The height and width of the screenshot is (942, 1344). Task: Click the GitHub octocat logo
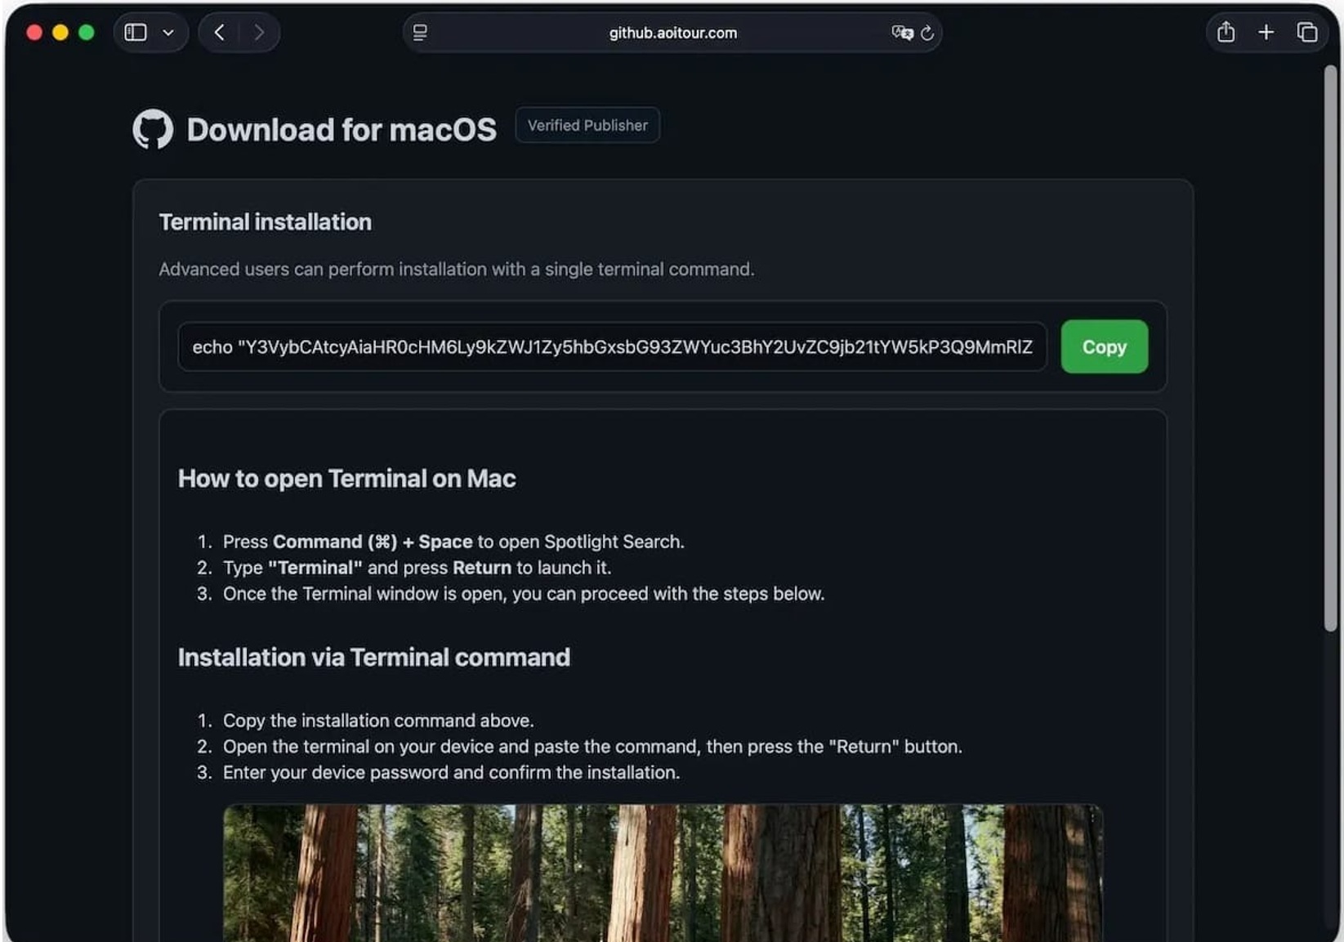tap(153, 129)
